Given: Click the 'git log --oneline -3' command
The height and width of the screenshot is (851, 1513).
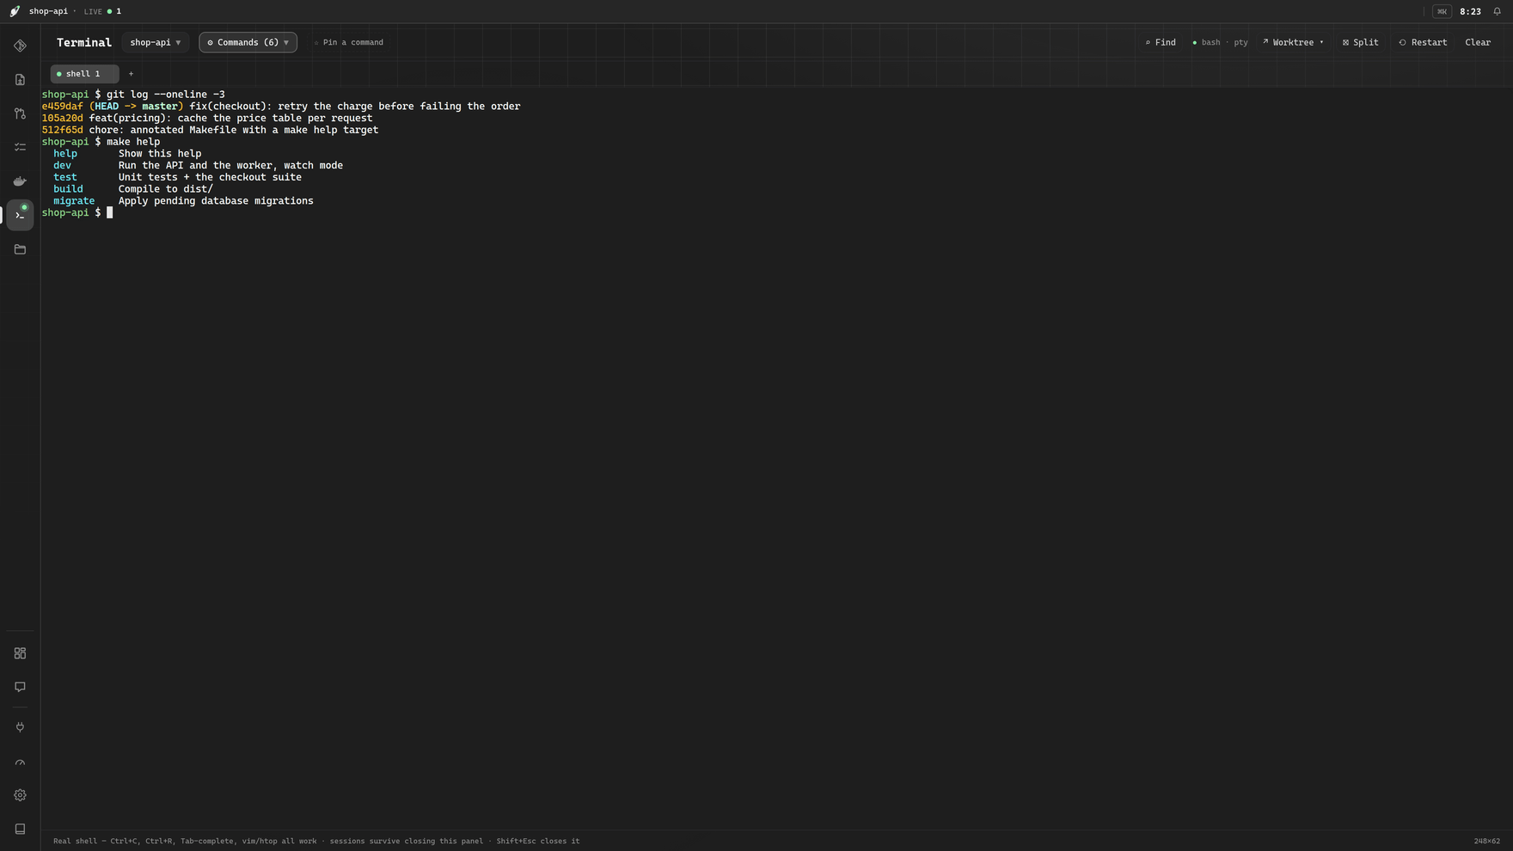Looking at the screenshot, I should [x=166, y=95].
